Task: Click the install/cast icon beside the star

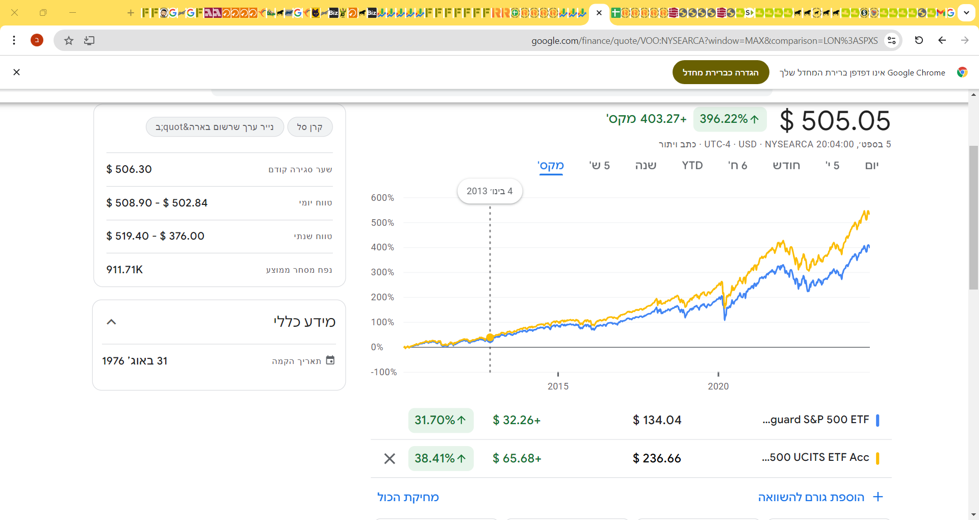Action: click(x=89, y=40)
